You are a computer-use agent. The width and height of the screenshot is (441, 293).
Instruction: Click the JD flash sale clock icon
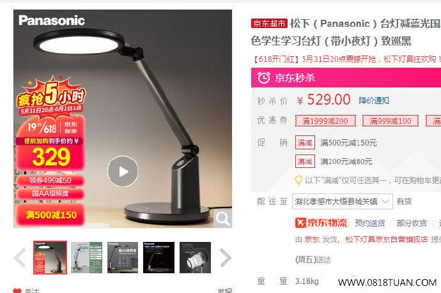pyautogui.click(x=264, y=78)
